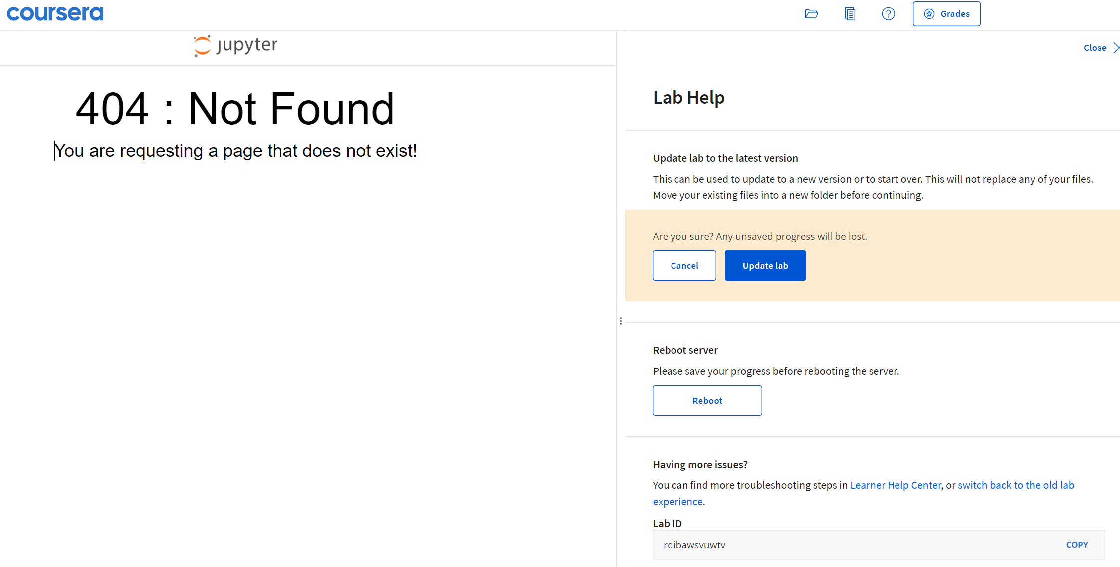Click the Jupyter logo
This screenshot has height=567, width=1120.
coord(235,45)
